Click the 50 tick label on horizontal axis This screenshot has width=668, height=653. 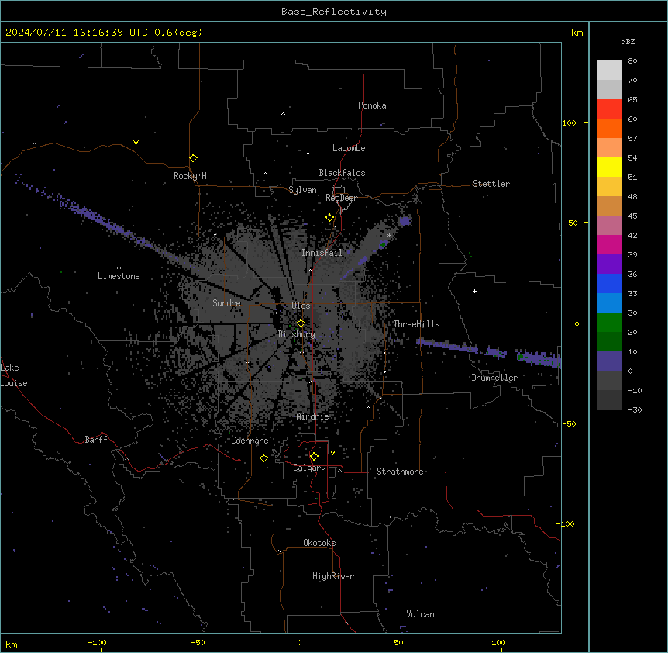coord(398,642)
